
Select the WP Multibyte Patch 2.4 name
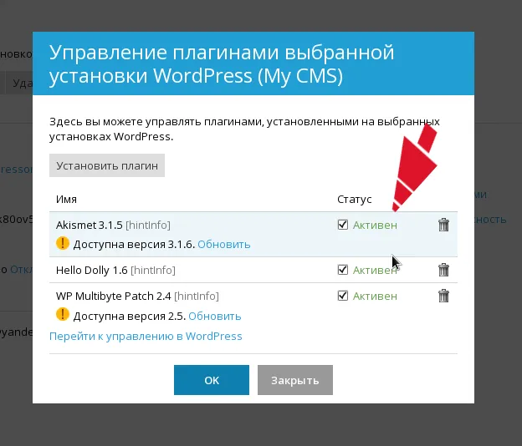[x=114, y=296]
